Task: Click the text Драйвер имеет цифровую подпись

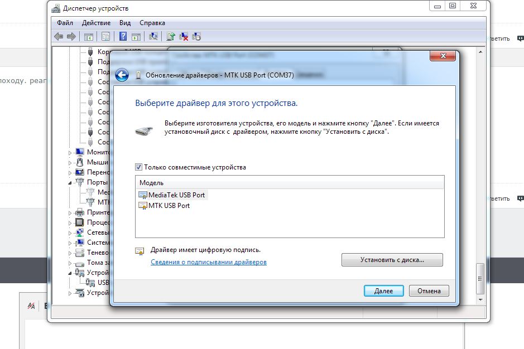Action: tap(205, 250)
